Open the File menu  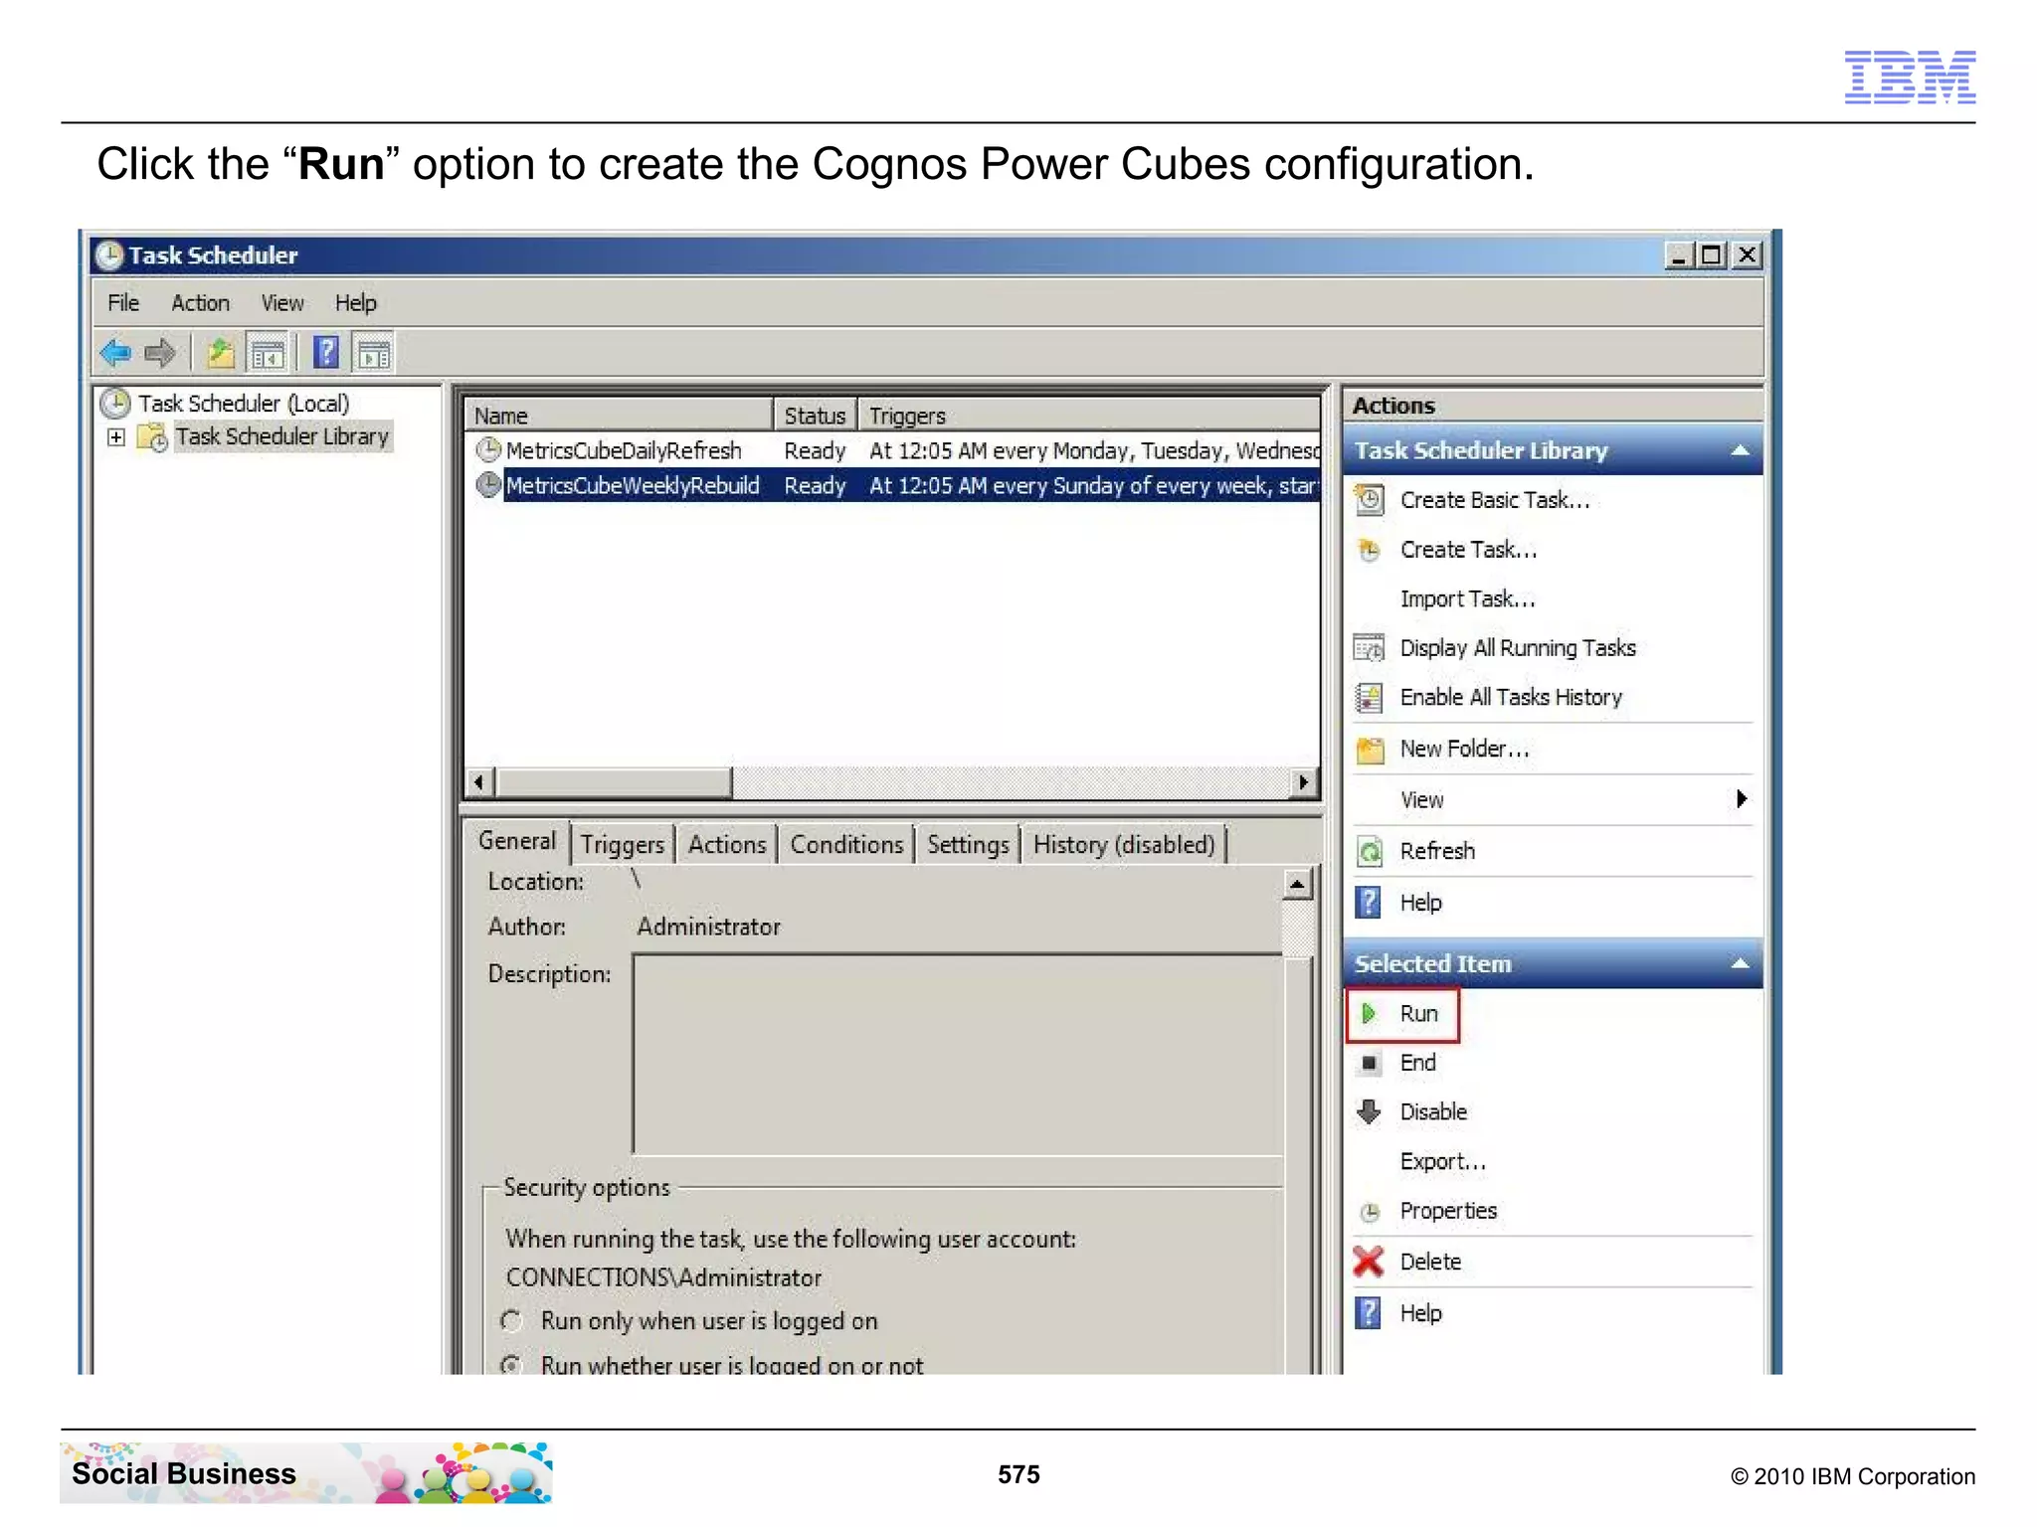[x=123, y=303]
